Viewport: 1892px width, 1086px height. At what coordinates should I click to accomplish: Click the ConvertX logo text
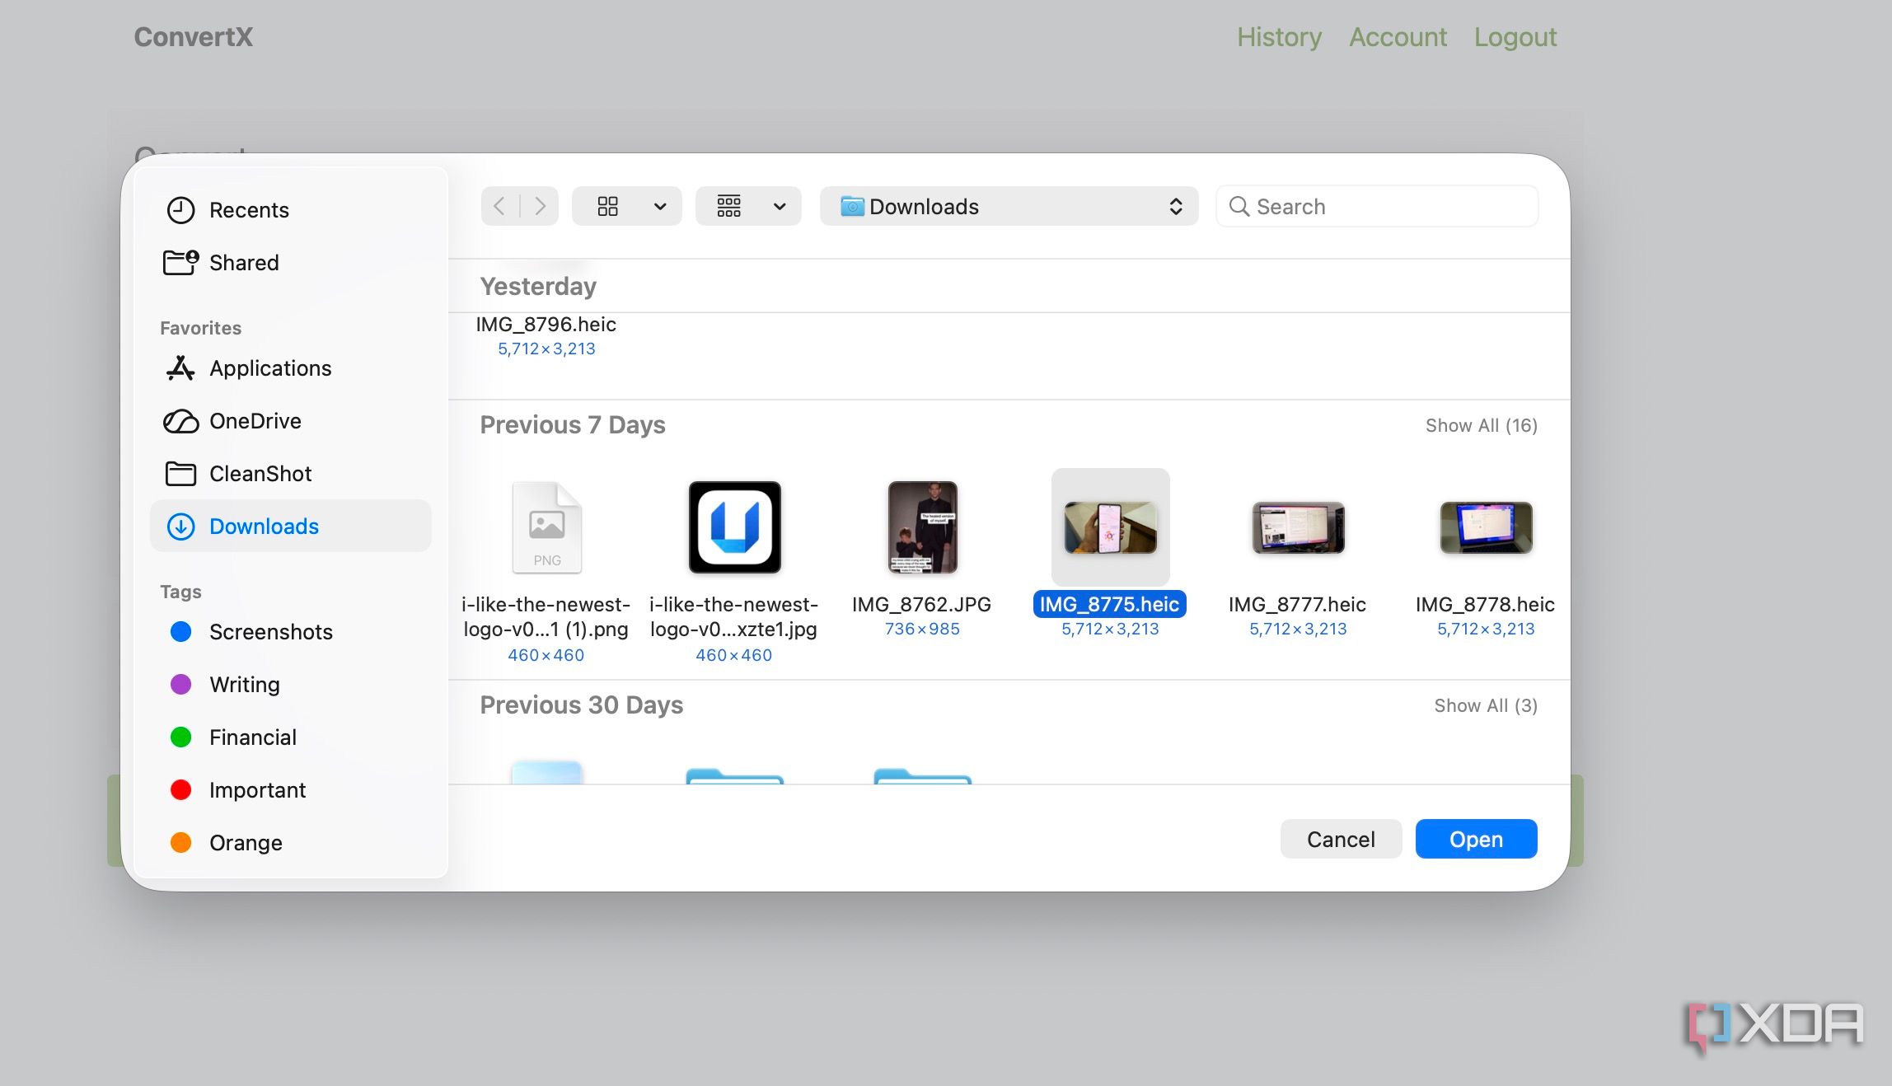click(194, 37)
